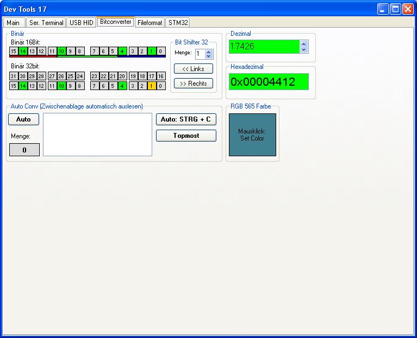Toggle bit 0 in the Binär 16Bit row
Screen dimensions: 417x338
coord(160,52)
